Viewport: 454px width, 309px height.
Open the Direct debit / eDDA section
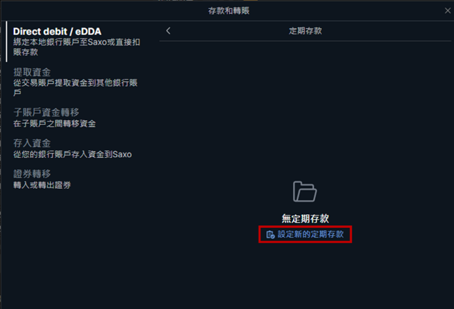[57, 31]
